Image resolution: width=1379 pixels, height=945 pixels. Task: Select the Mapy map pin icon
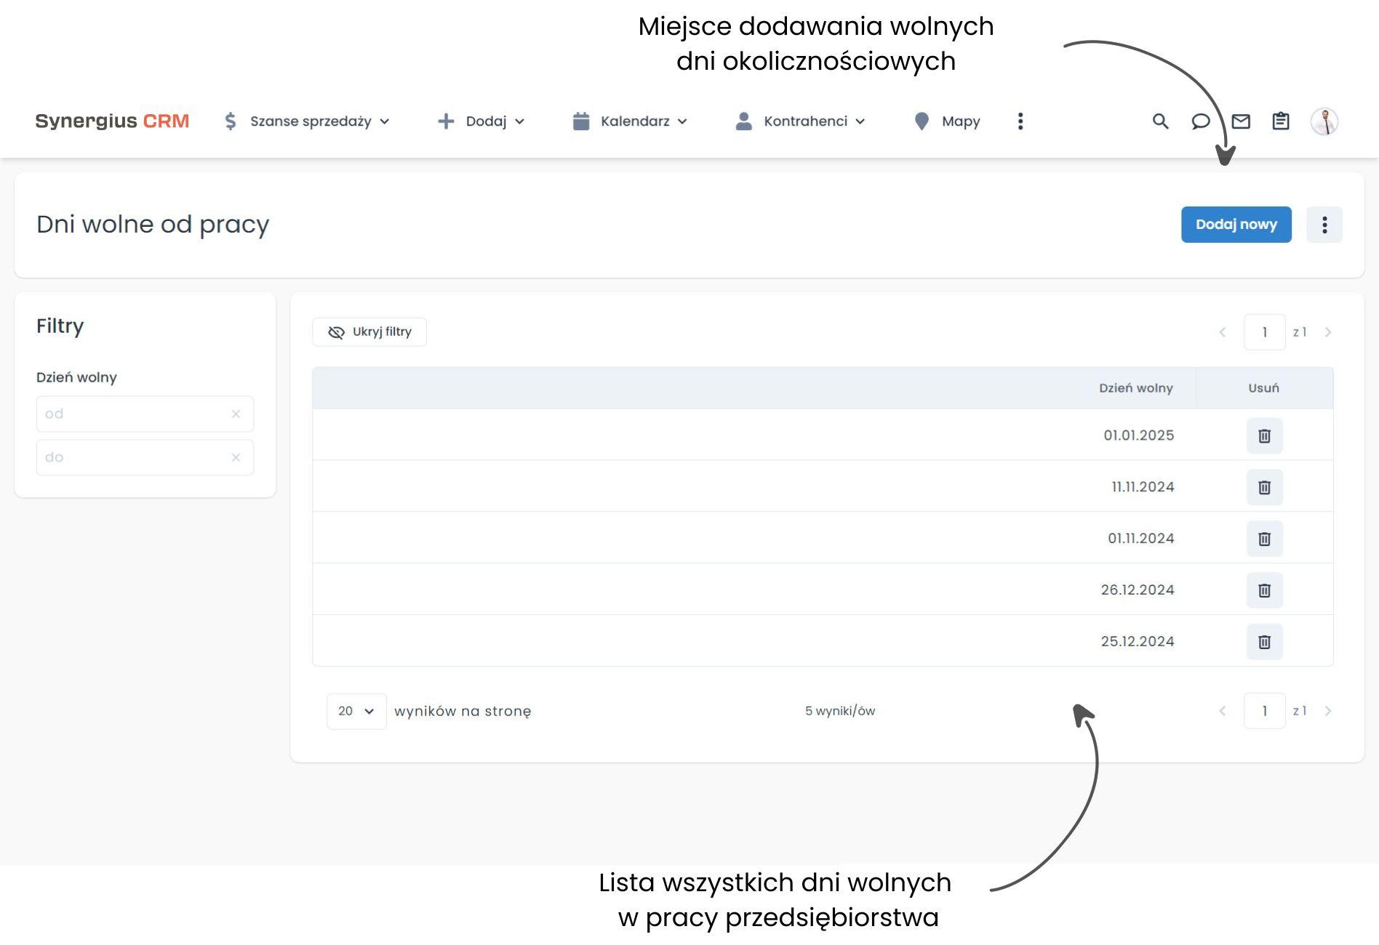pyautogui.click(x=922, y=121)
